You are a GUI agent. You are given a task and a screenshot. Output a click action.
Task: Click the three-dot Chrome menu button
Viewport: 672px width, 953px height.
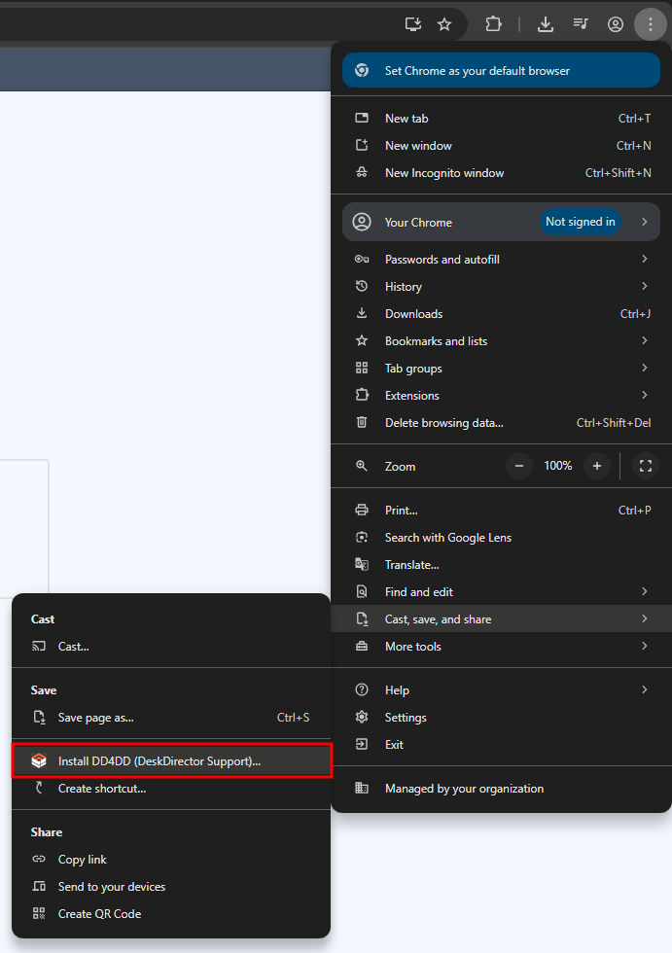pyautogui.click(x=650, y=24)
